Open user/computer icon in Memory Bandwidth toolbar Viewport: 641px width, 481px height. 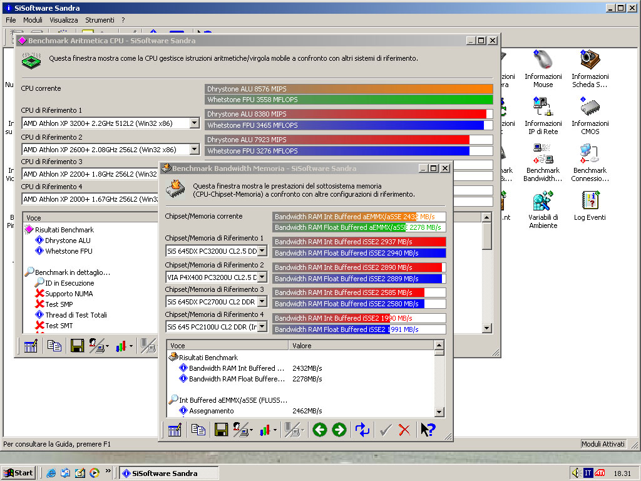point(241,430)
